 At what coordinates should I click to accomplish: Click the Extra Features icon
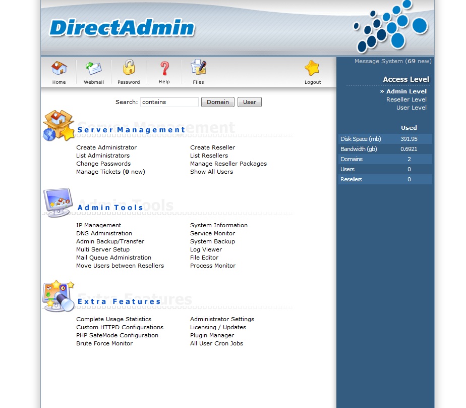tap(59, 296)
